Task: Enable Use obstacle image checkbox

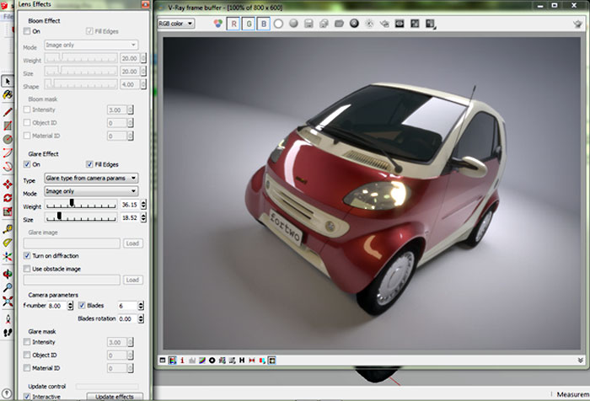Action: coord(27,269)
